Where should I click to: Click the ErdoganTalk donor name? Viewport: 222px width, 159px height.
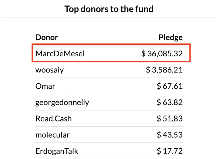coord(57,151)
